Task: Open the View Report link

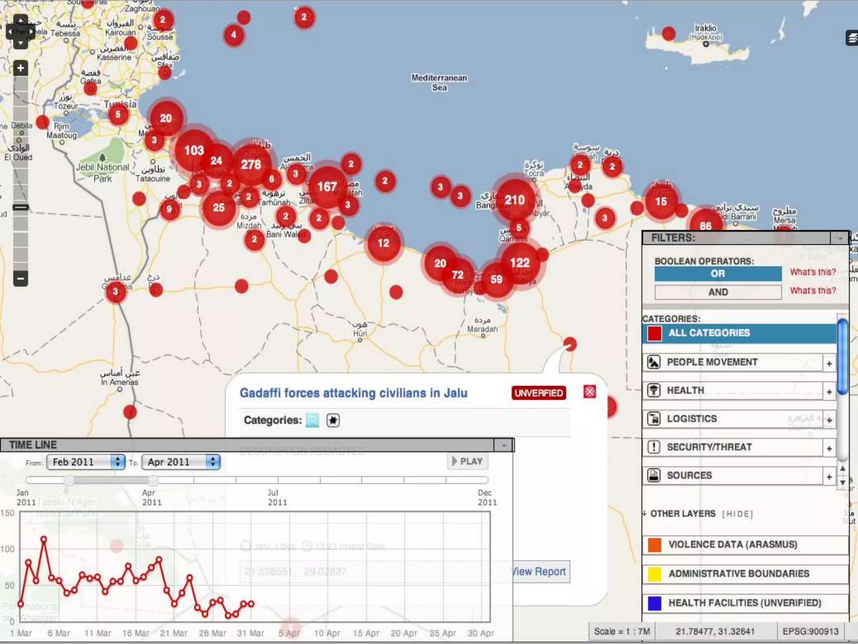Action: click(539, 572)
